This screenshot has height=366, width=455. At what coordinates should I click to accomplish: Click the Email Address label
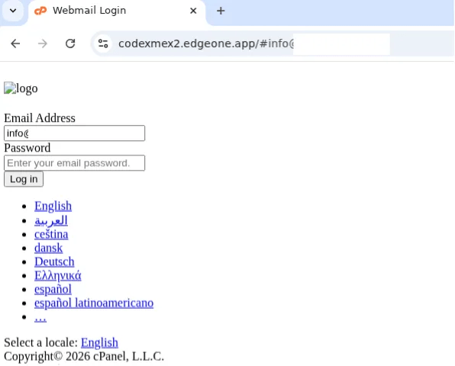tap(40, 118)
